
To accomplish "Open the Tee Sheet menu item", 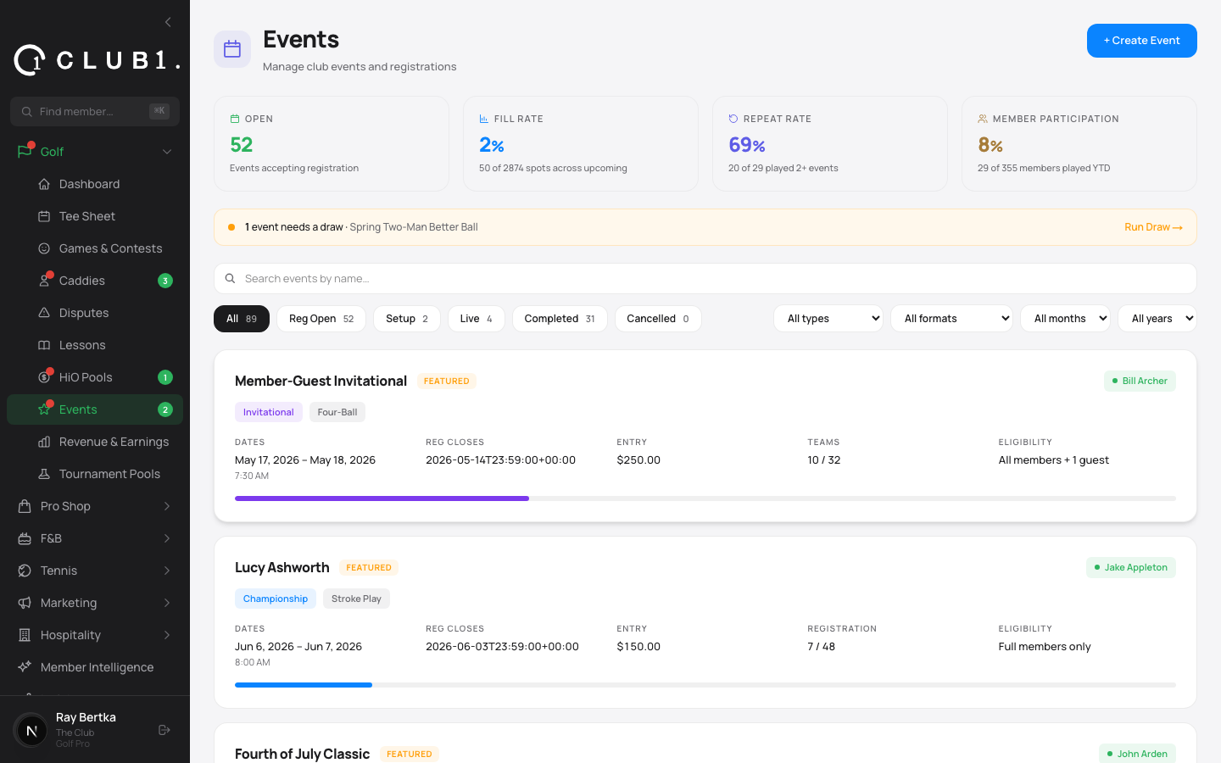I will 95,216.
